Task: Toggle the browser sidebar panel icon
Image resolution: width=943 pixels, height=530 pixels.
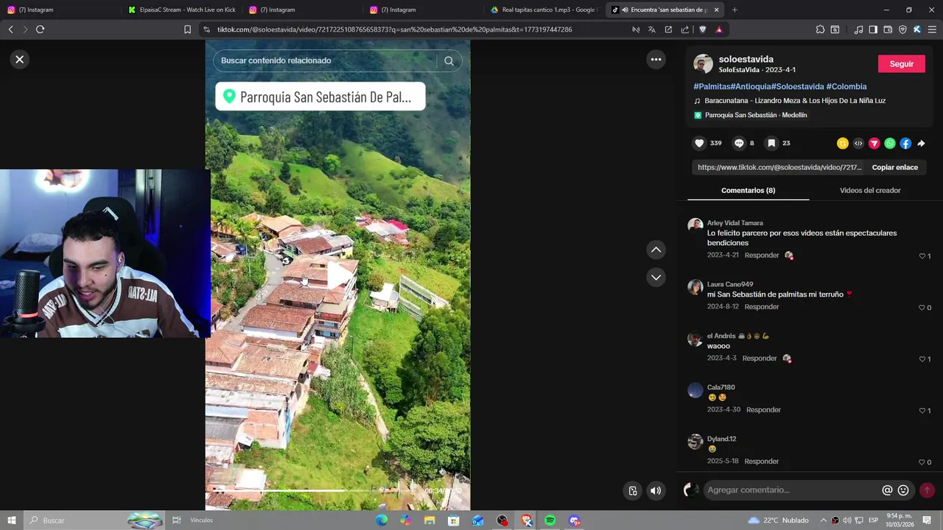Action: pyautogui.click(x=873, y=29)
